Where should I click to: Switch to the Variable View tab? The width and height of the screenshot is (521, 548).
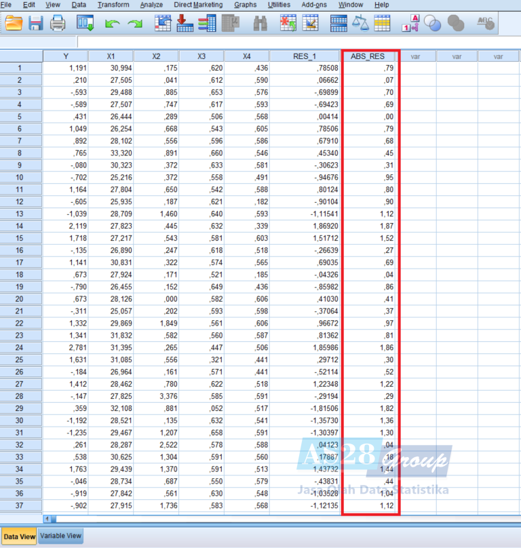point(61,536)
